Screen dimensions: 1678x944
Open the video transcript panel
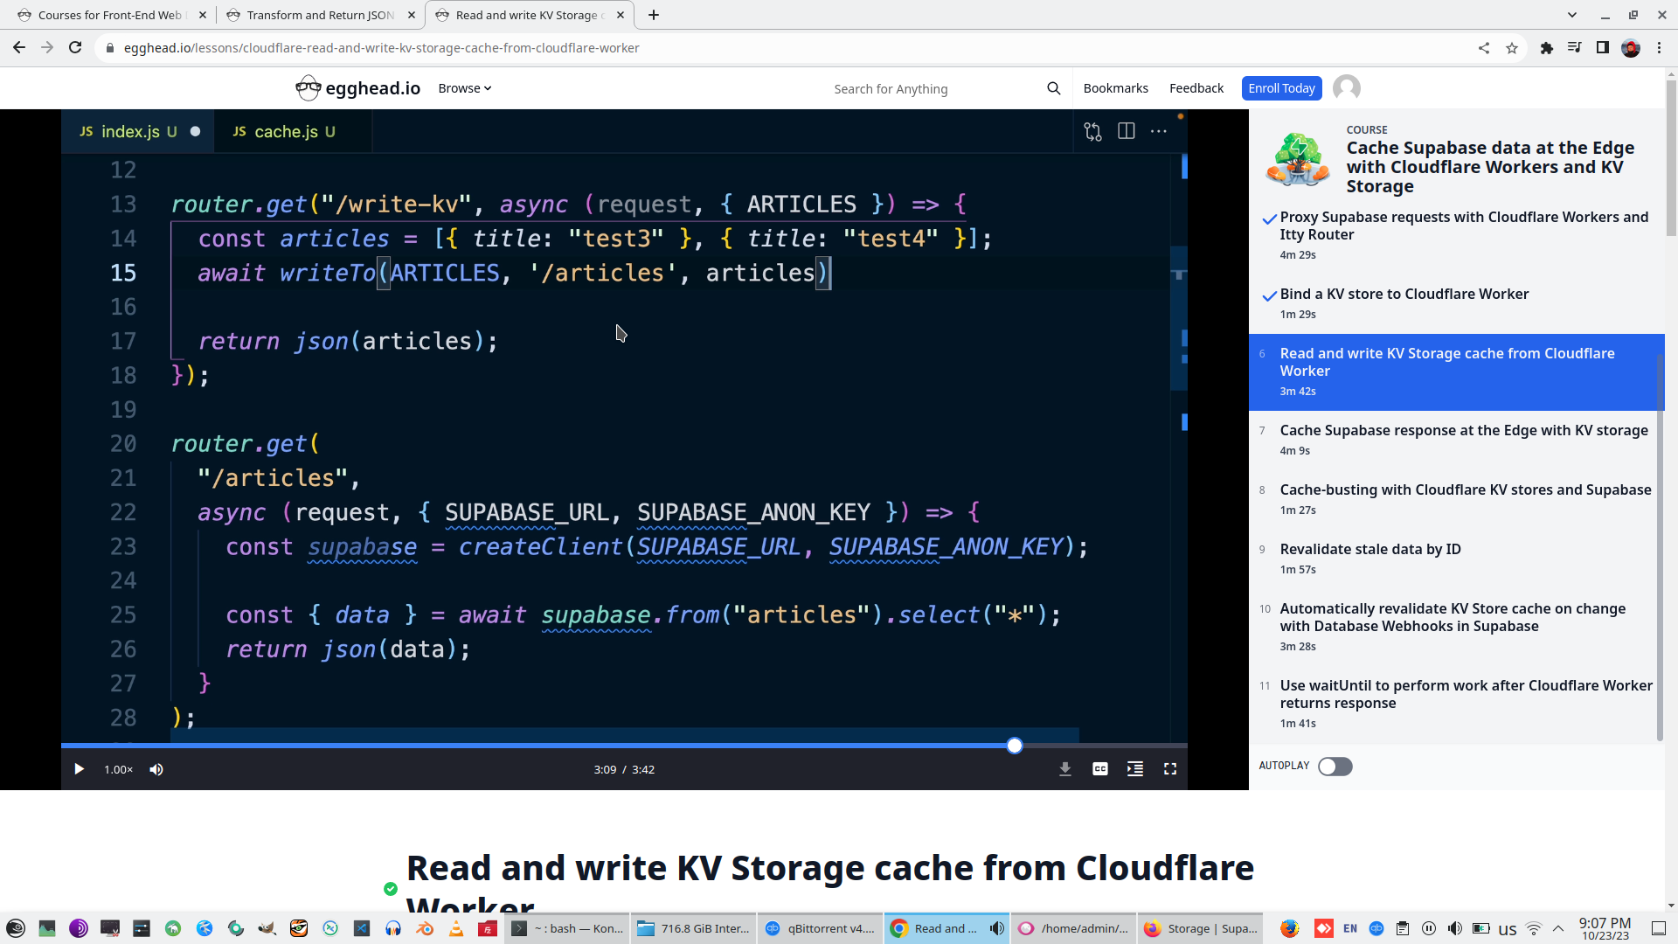[x=1134, y=769]
